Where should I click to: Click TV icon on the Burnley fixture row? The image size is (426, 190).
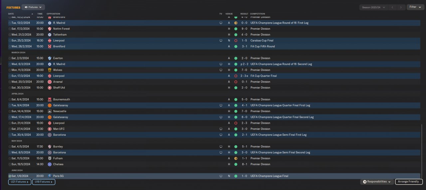point(221,146)
